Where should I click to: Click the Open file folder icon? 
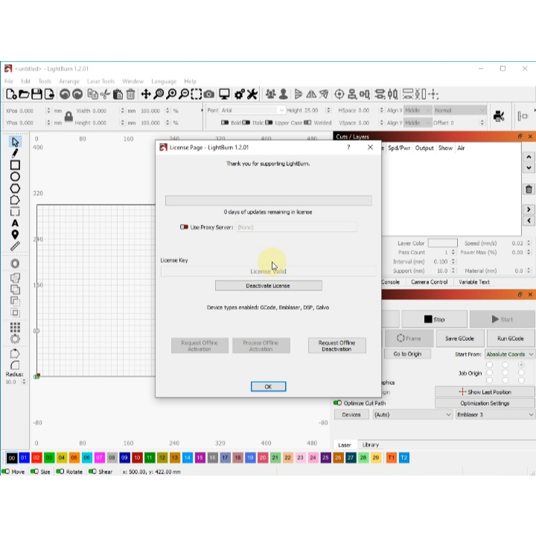click(x=24, y=94)
